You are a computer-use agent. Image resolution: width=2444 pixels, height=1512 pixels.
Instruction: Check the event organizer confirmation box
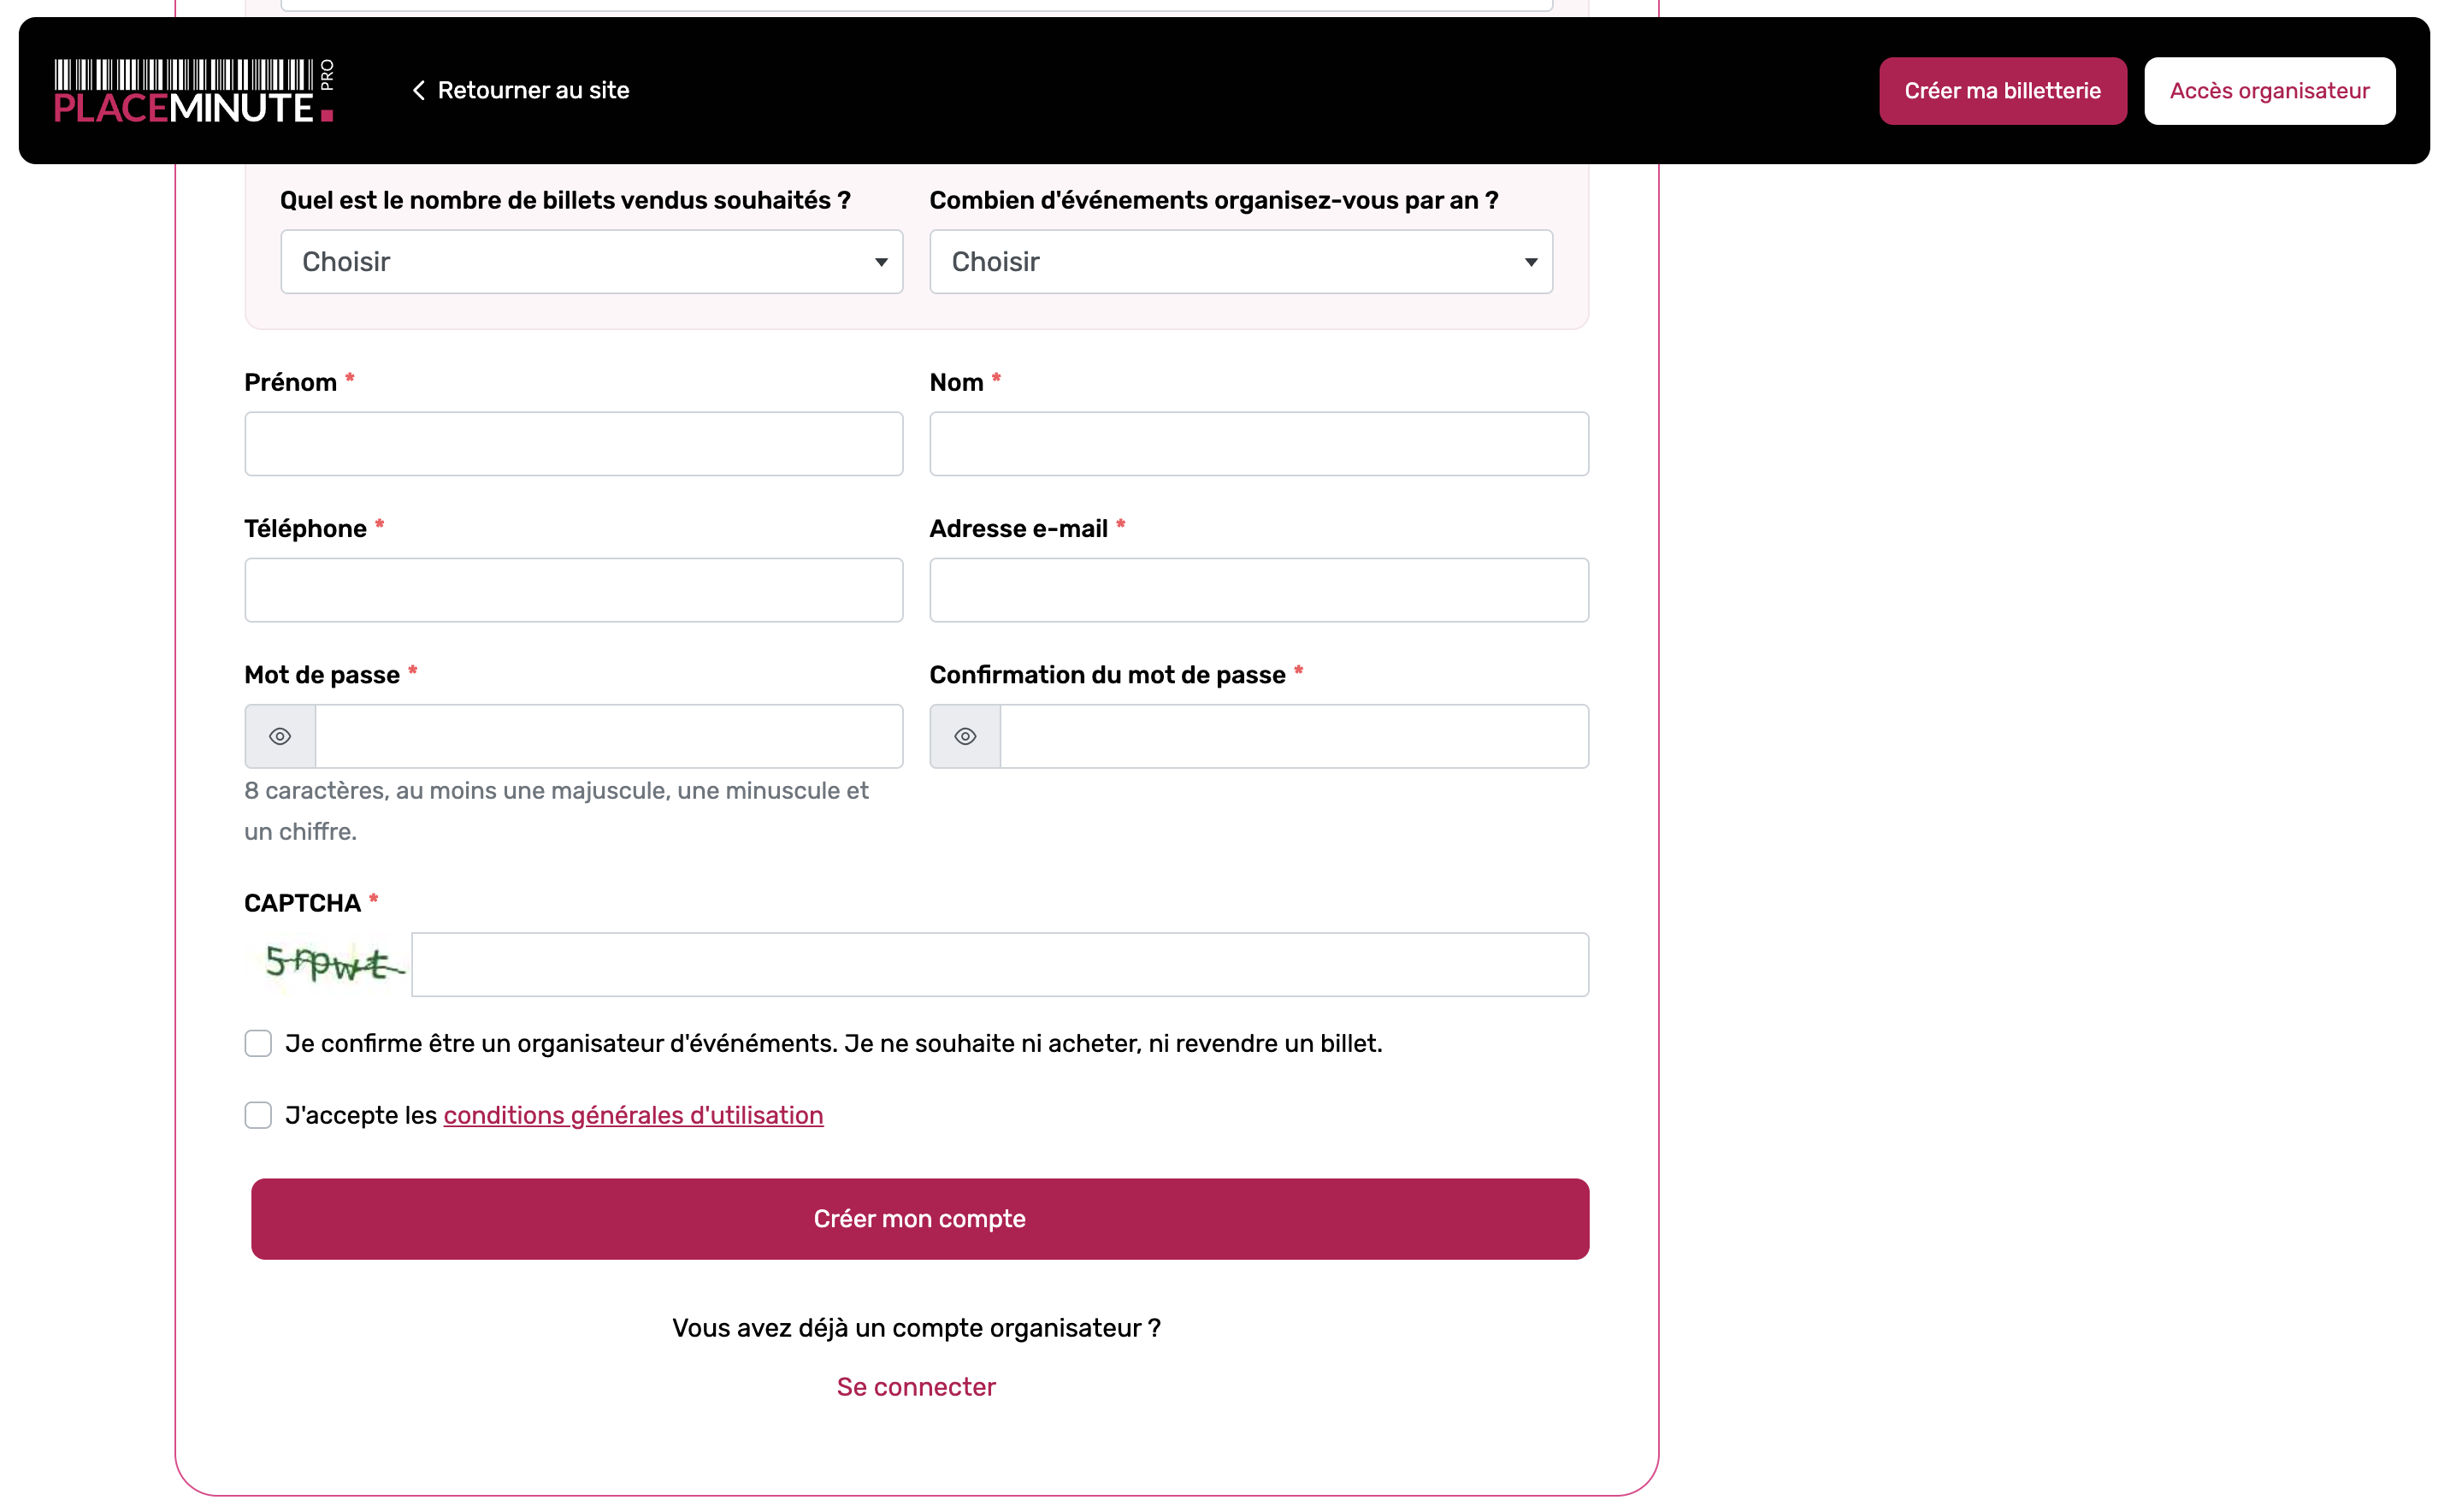tap(258, 1043)
